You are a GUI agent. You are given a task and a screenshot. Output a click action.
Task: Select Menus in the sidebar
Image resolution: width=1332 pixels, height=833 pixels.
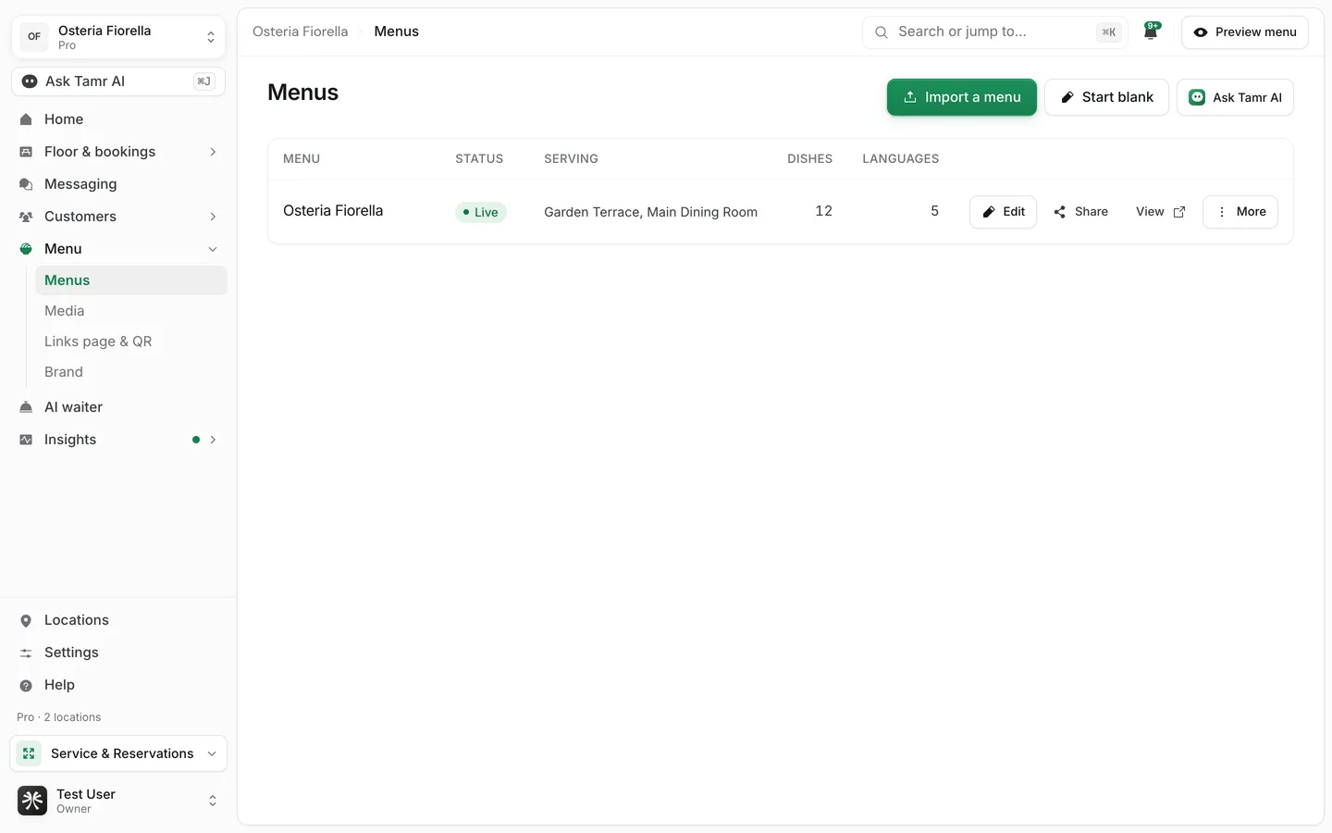pos(131,280)
